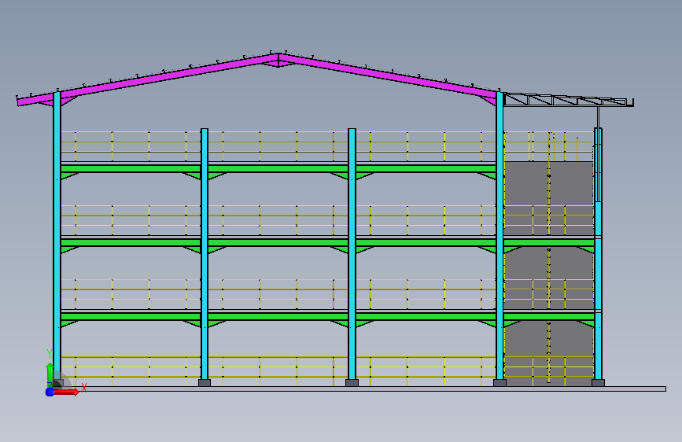The image size is (682, 442).
Task: Click the green Y axis arrow of the triad
Action: [50, 374]
